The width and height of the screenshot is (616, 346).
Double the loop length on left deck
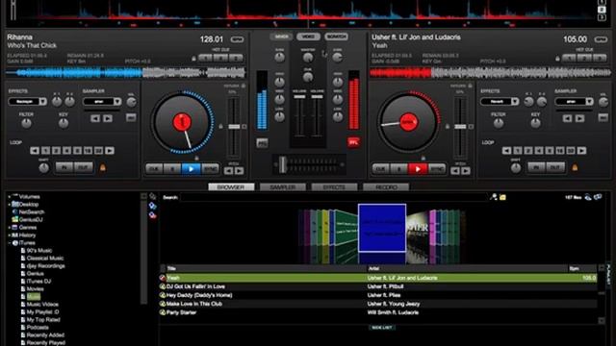110,151
